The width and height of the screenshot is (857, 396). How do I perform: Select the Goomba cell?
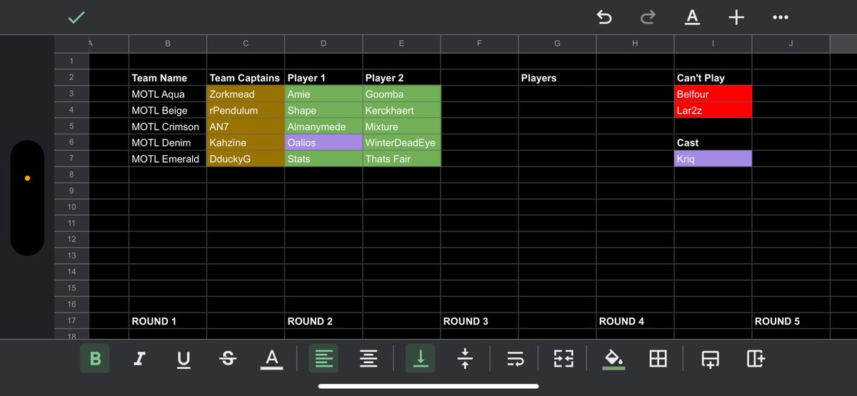(x=401, y=94)
